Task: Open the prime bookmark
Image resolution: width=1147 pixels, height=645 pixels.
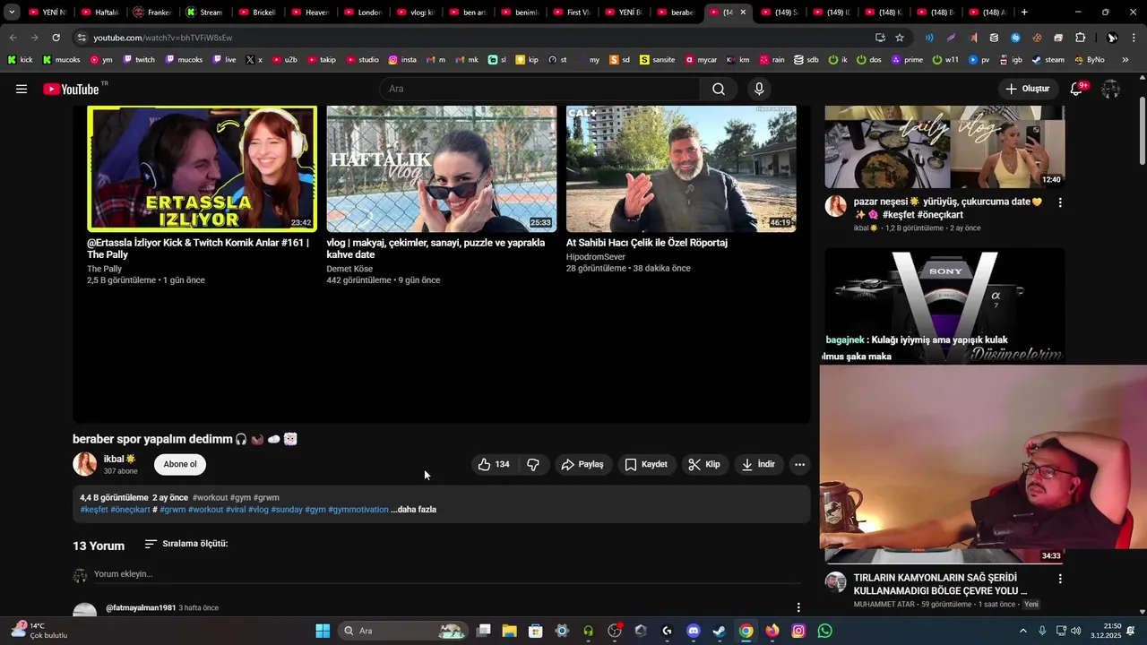Action: coord(907,60)
